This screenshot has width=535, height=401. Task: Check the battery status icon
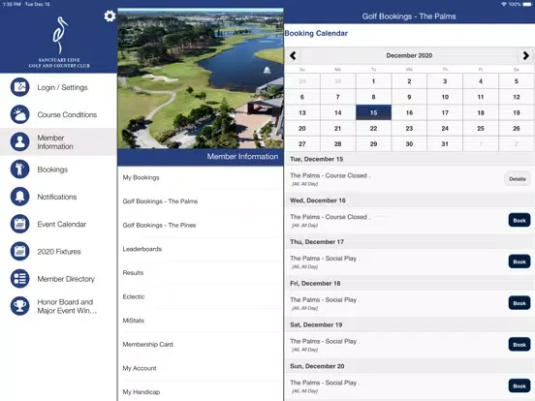(x=527, y=4)
